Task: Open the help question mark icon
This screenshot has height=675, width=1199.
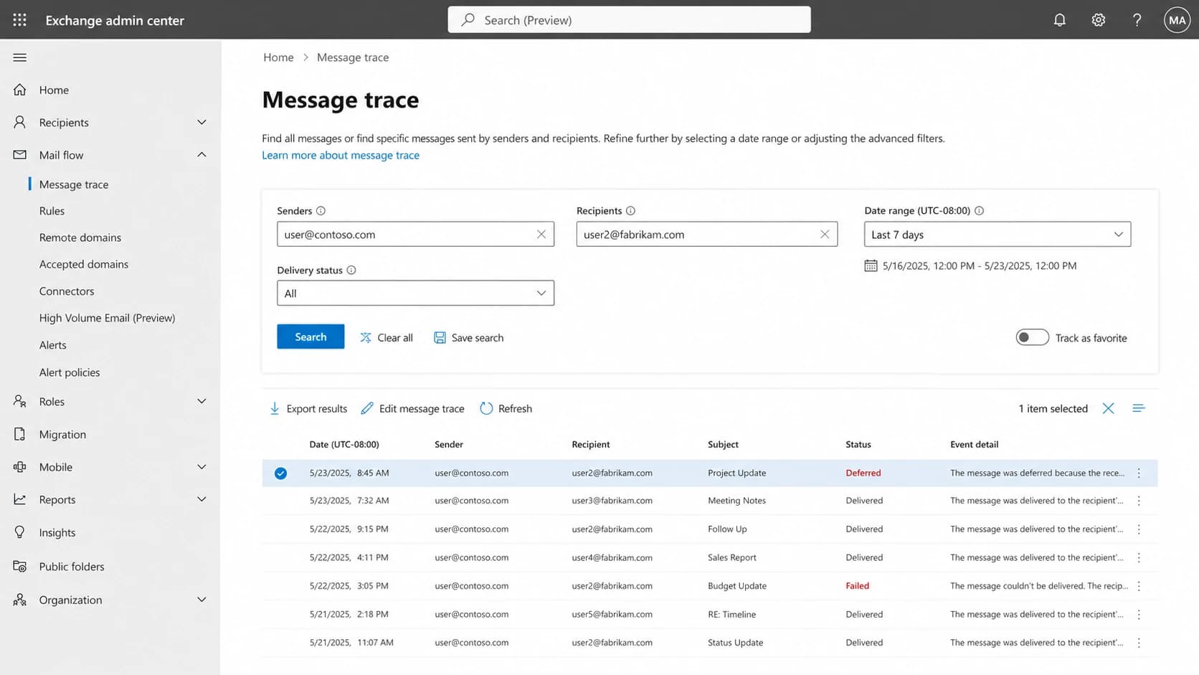Action: click(x=1137, y=20)
